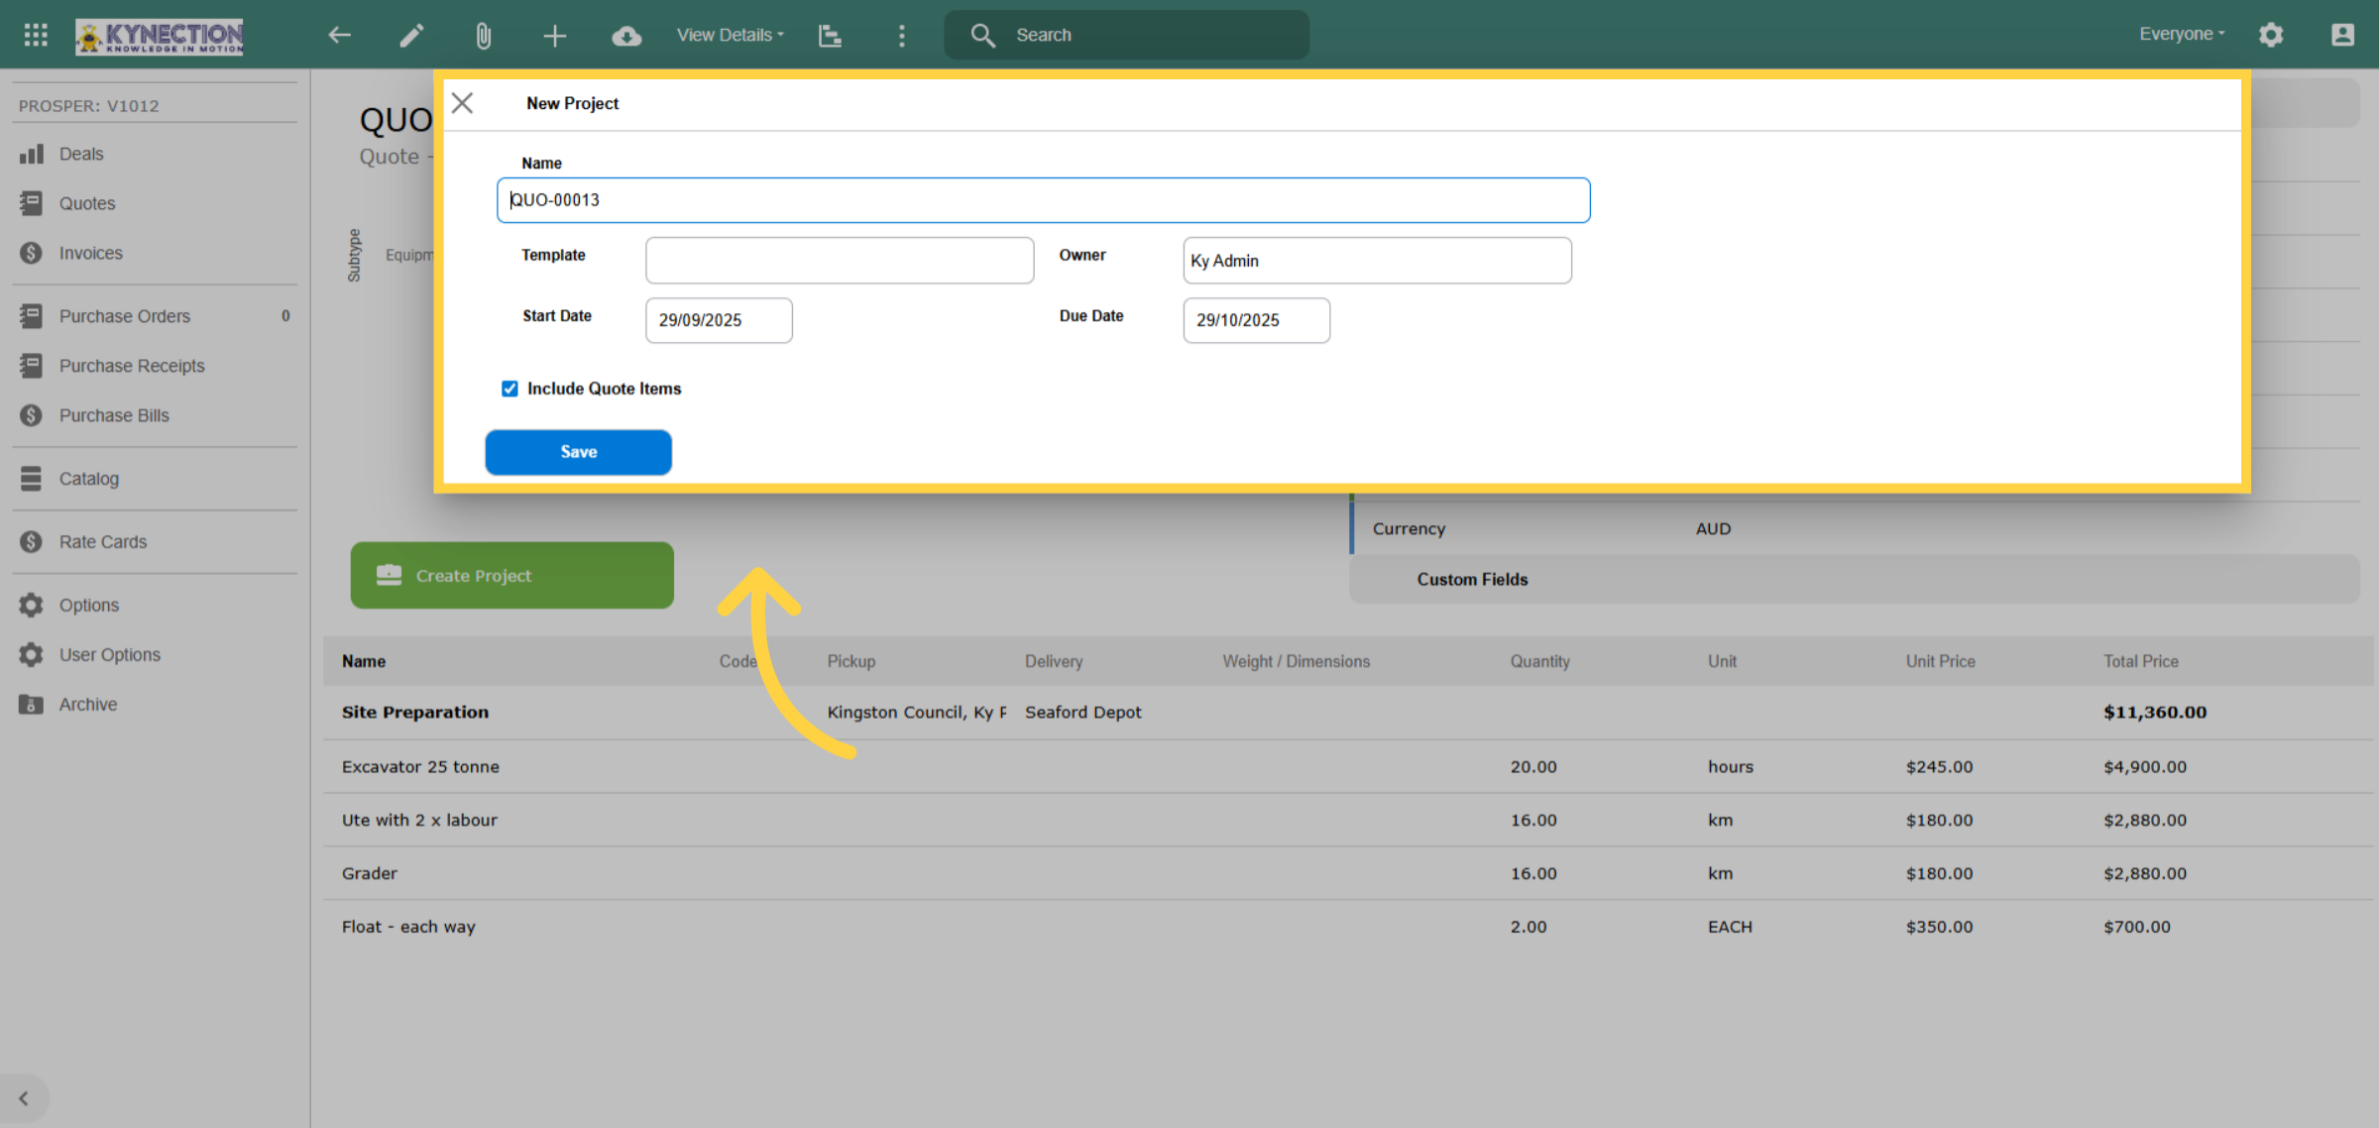Open the user account profile icon
The height and width of the screenshot is (1128, 2379).
point(2342,35)
